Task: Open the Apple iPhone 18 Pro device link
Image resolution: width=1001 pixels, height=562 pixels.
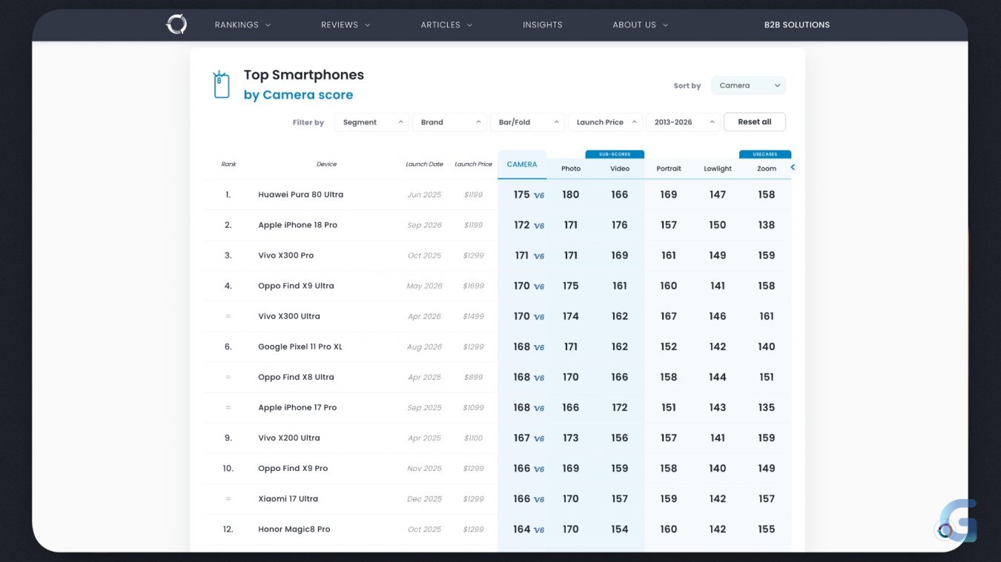Action: tap(297, 225)
